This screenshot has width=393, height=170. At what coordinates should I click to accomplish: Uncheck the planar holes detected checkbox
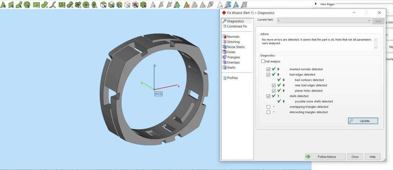click(x=274, y=91)
